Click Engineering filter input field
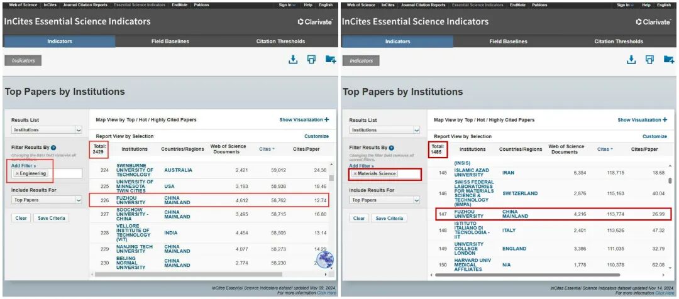 (47, 173)
